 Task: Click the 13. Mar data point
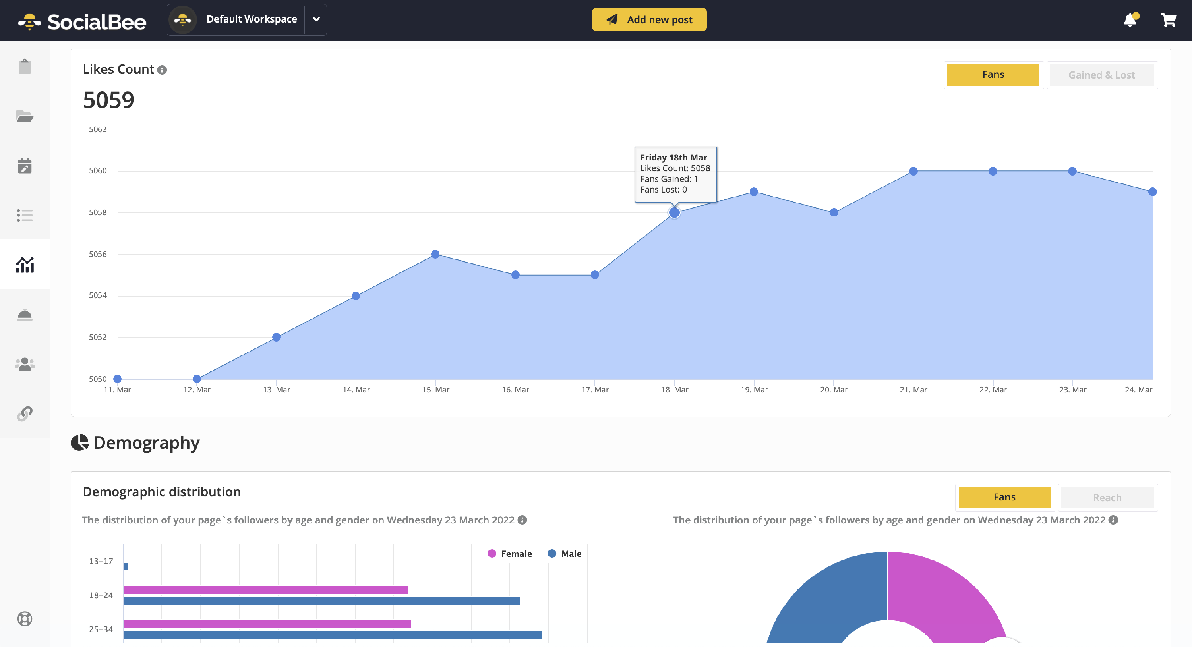pyautogui.click(x=276, y=337)
